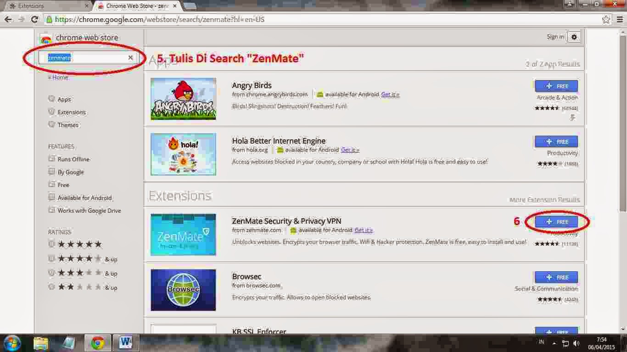Click the Android icon beside Angry Birds
Image resolution: width=627 pixels, height=352 pixels.
[320, 94]
